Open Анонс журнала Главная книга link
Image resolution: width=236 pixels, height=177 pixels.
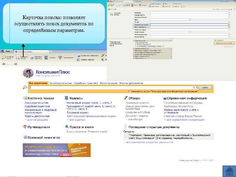pyautogui.click(x=87, y=131)
